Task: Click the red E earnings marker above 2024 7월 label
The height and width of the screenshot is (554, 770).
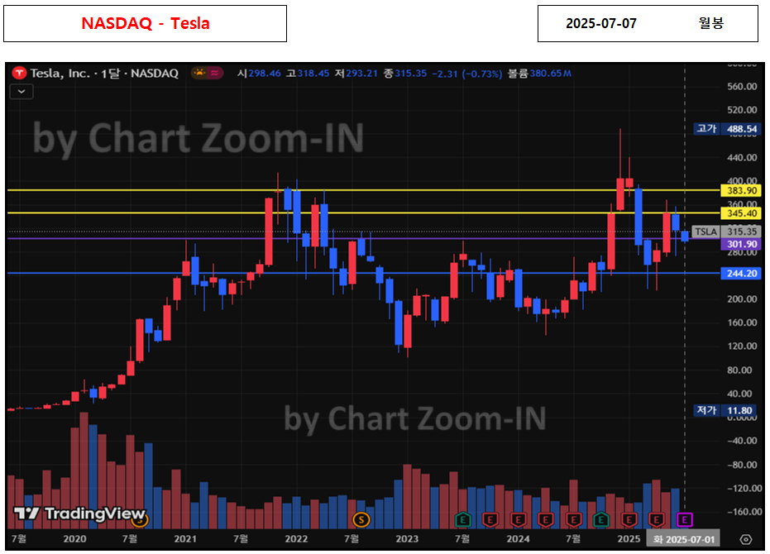Action: (574, 519)
